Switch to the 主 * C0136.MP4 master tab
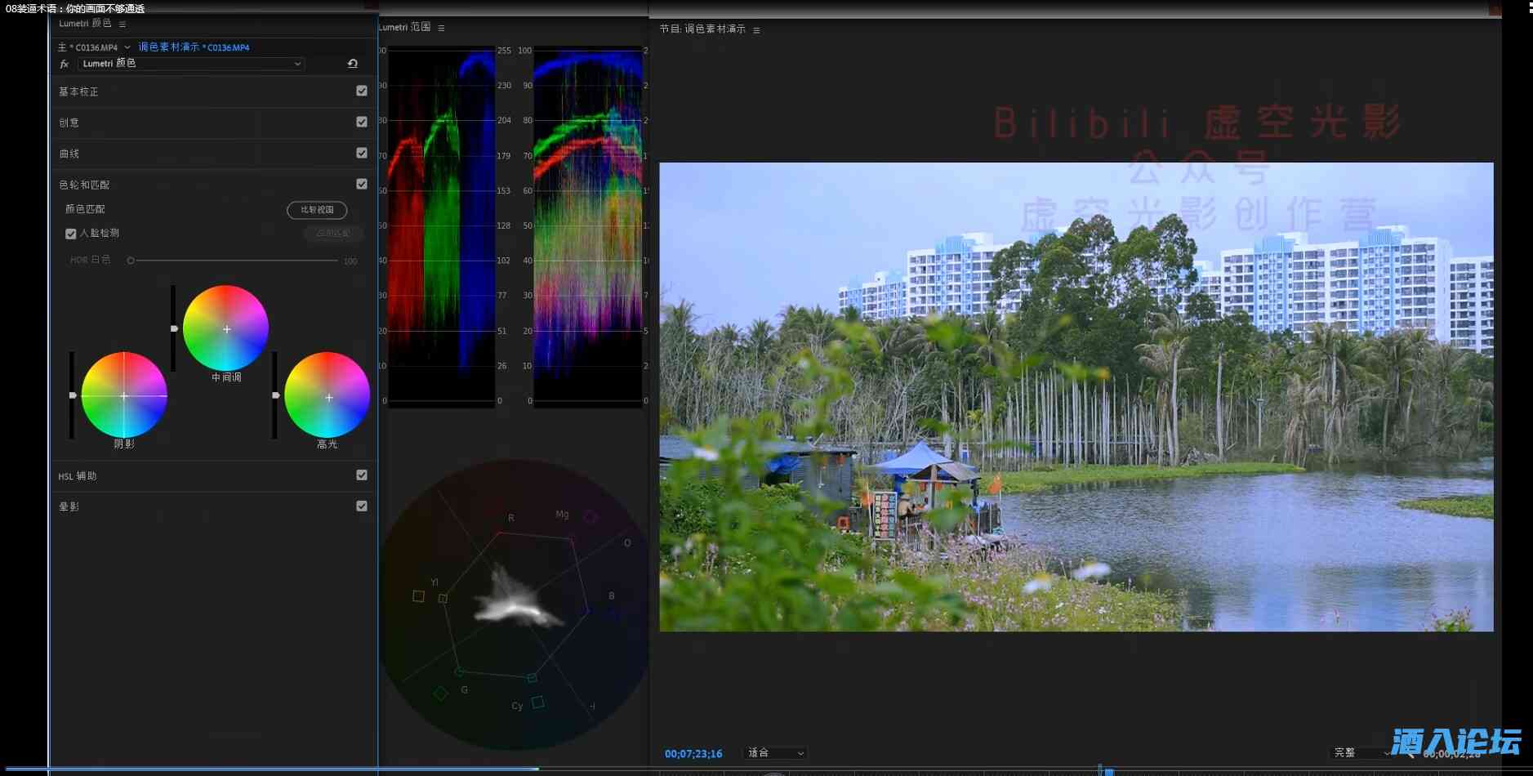 [88, 47]
